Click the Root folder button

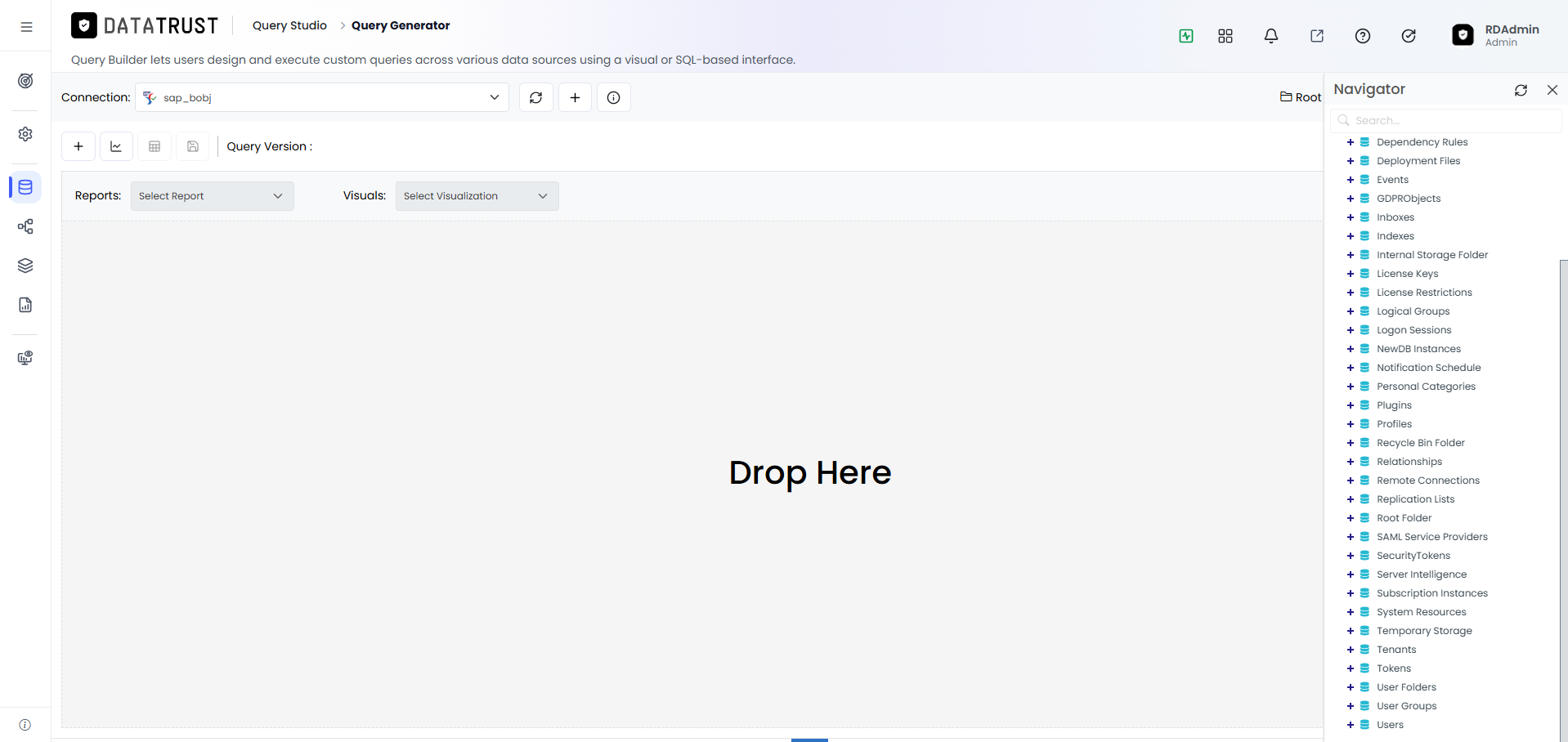[x=1301, y=97]
